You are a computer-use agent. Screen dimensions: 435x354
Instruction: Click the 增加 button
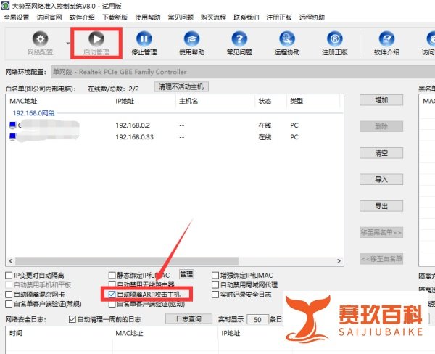(381, 100)
